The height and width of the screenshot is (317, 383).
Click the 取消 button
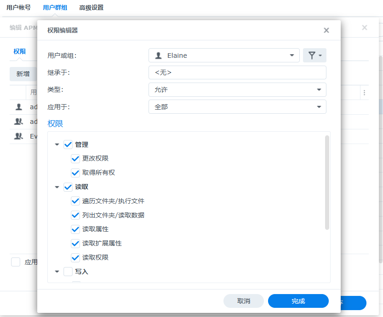pos(243,301)
